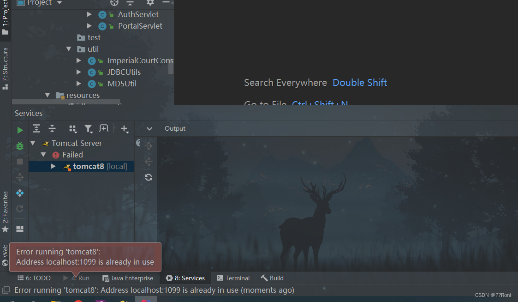Screen dimensions: 518x302
Task: Collapse the Failed group node
Action: coord(43,155)
